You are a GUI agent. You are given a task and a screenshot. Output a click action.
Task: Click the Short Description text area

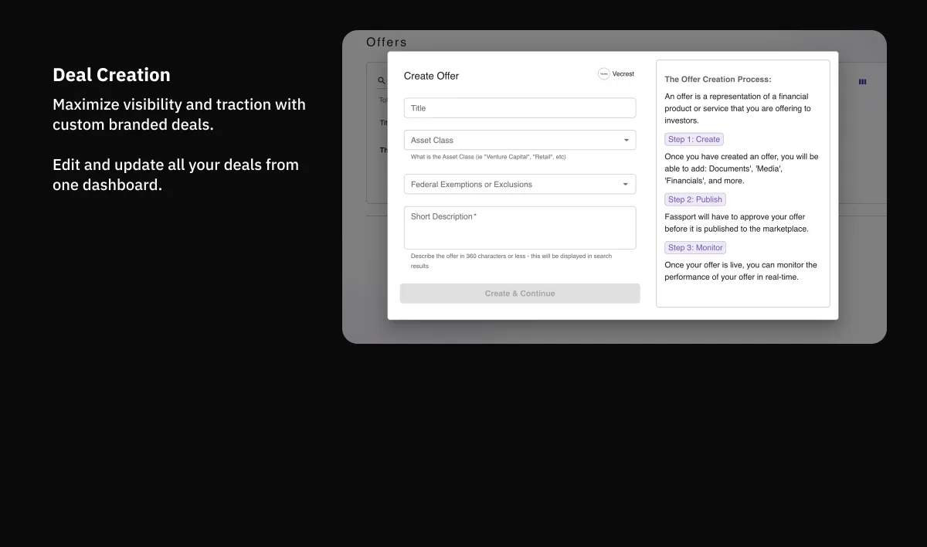tap(520, 227)
